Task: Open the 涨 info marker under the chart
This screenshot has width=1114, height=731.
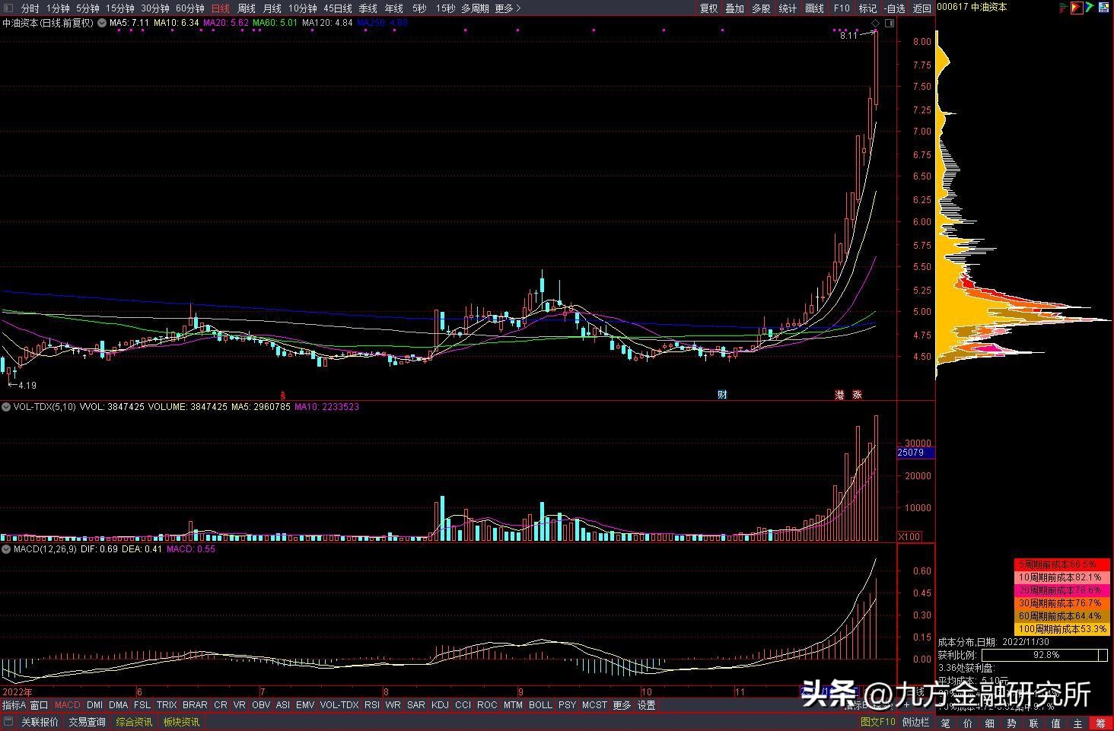Action: click(x=857, y=395)
